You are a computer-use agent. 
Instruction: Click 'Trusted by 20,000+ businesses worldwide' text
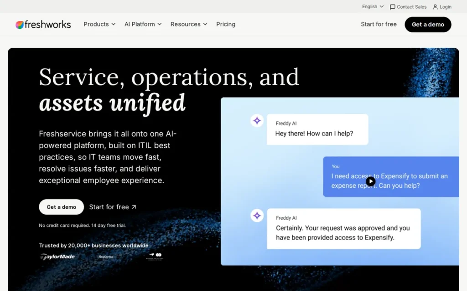pos(93,246)
